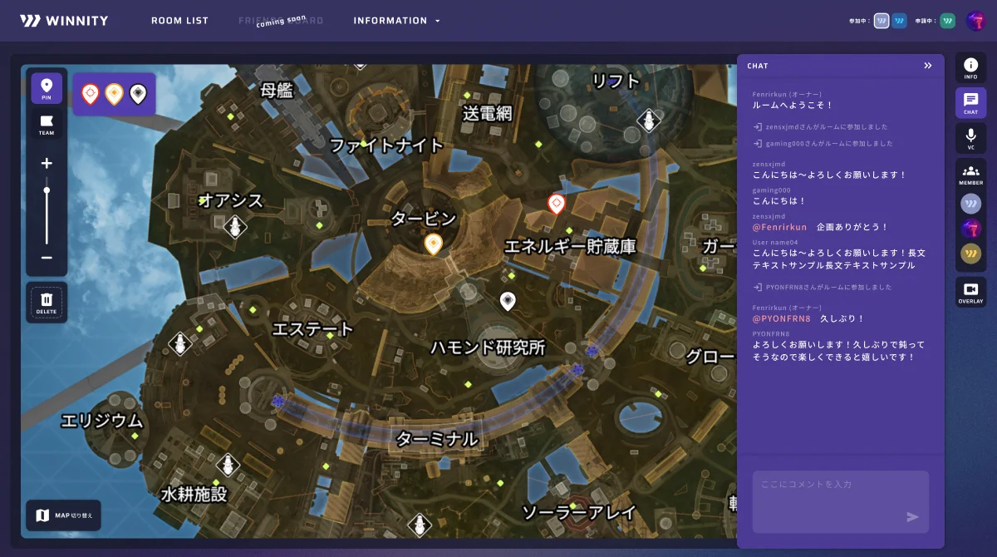Open the ROOM LIST page
This screenshot has width=997, height=557.
pyautogui.click(x=179, y=21)
